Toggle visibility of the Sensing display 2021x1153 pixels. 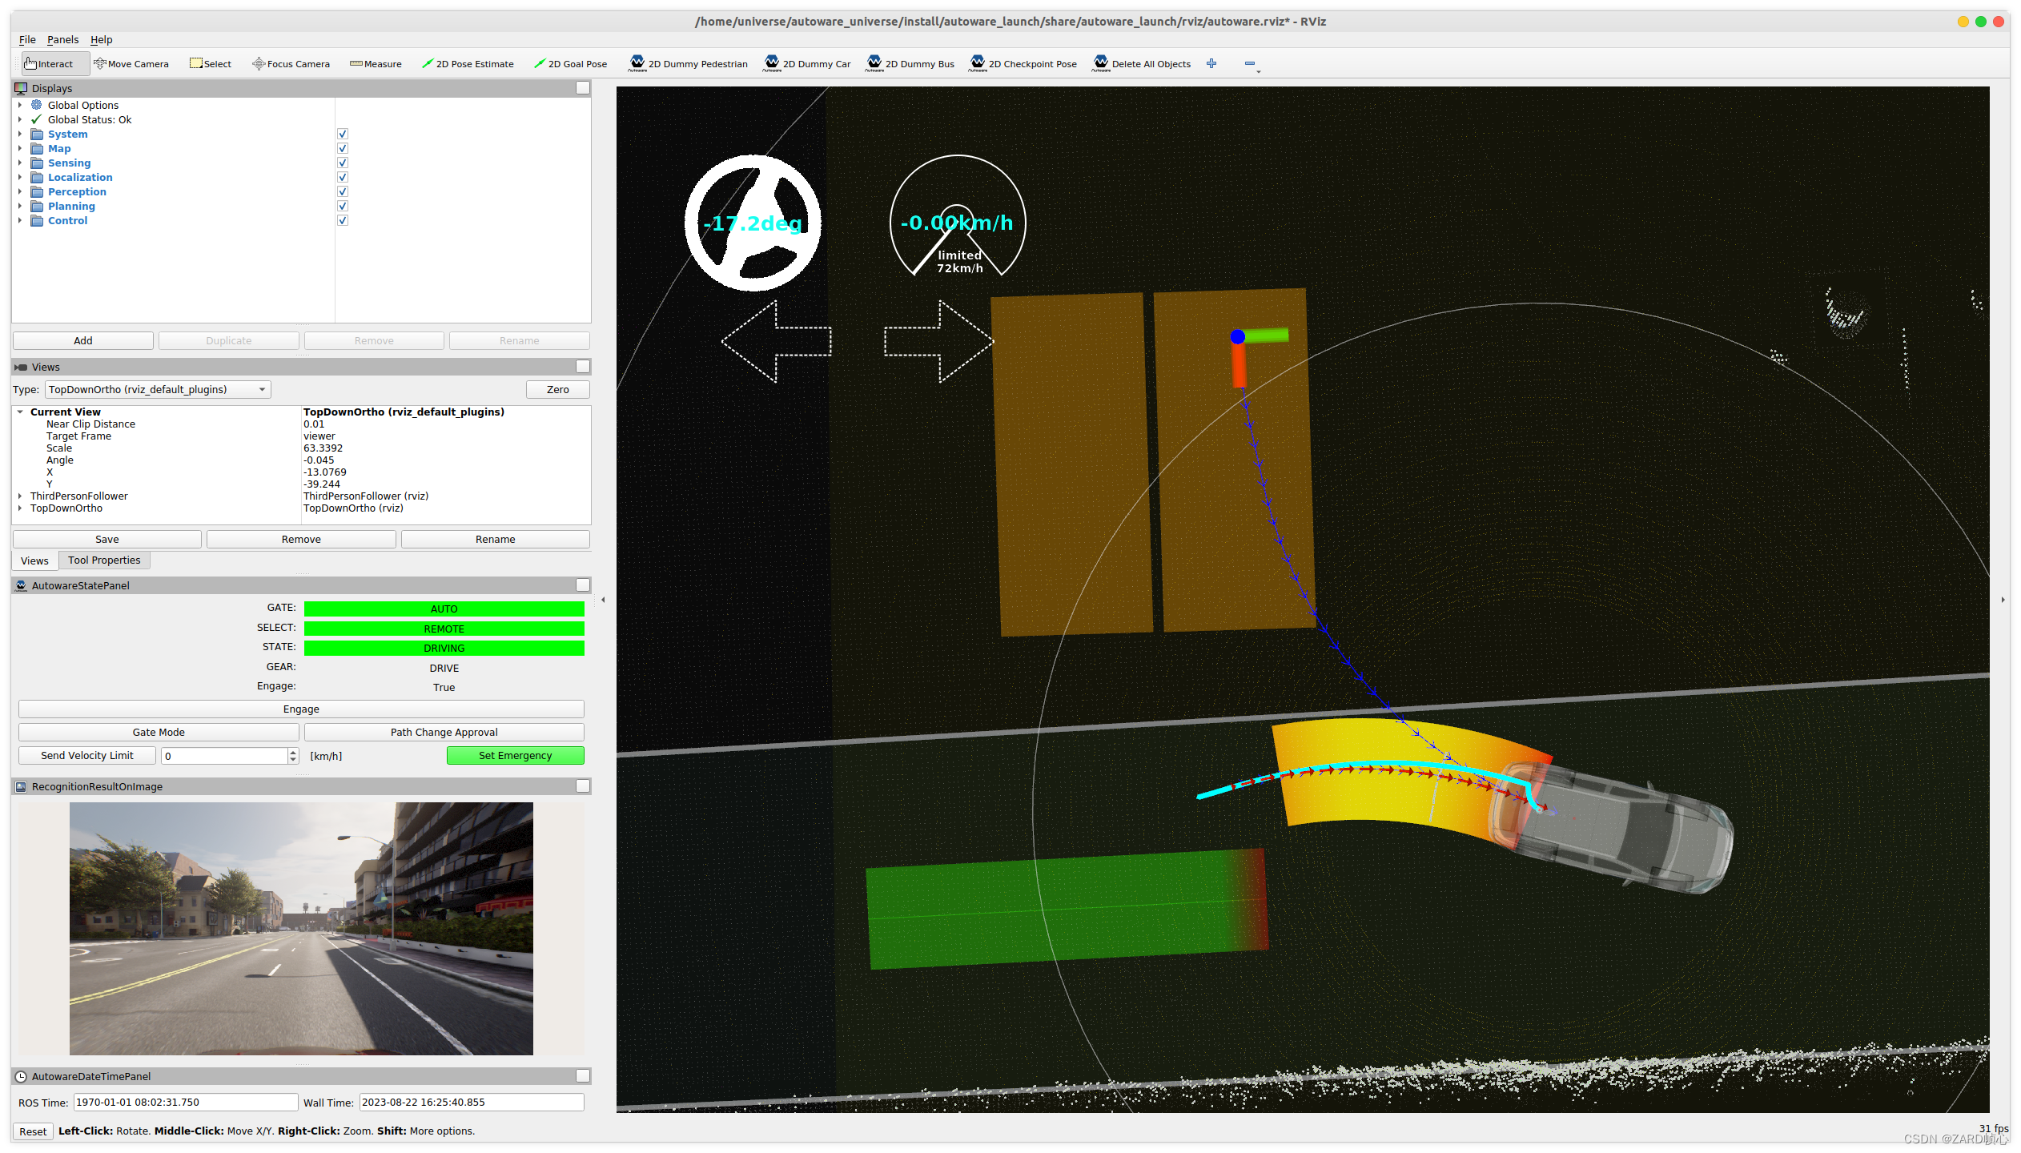(x=343, y=163)
